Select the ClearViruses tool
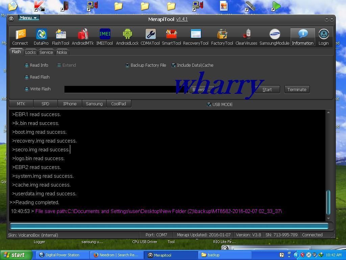Viewport: 346px width, 260px height. coord(246,37)
